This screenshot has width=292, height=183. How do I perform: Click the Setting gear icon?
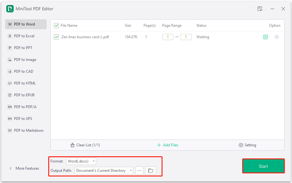tap(241, 145)
